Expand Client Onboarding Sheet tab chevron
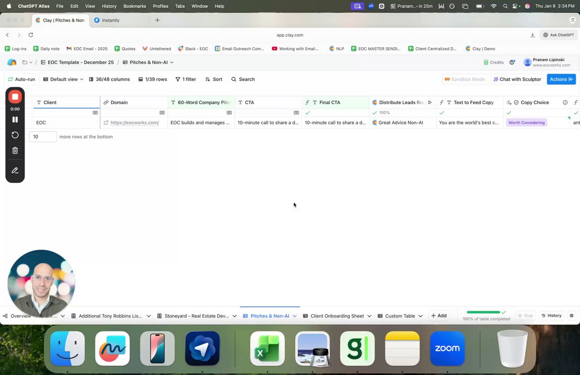This screenshot has width=580, height=375. 369,316
